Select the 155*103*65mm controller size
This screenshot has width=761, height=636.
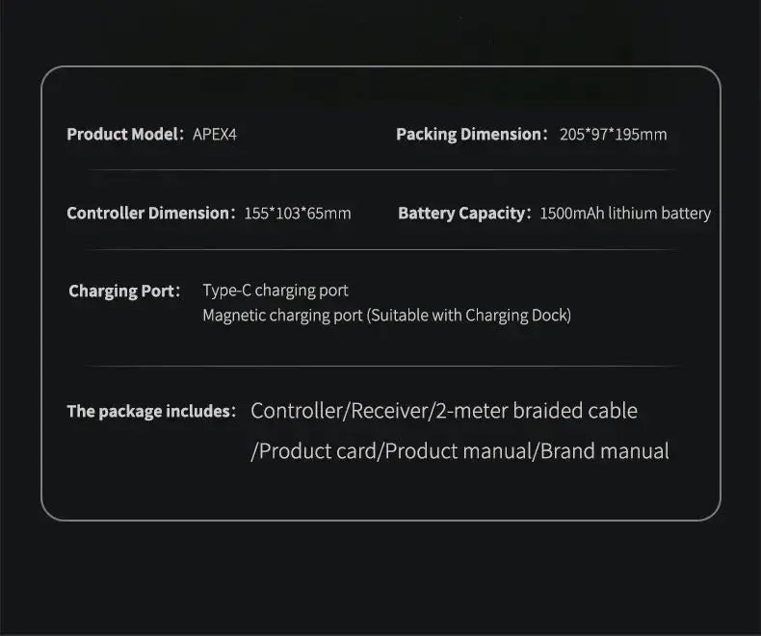click(298, 214)
